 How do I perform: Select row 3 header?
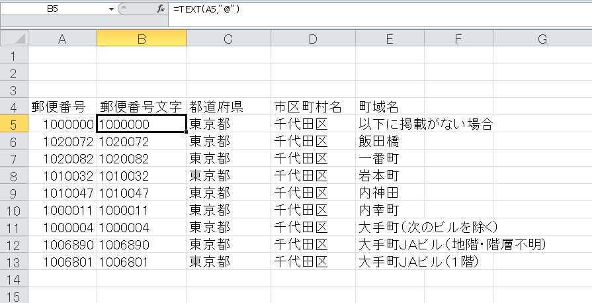(x=14, y=90)
